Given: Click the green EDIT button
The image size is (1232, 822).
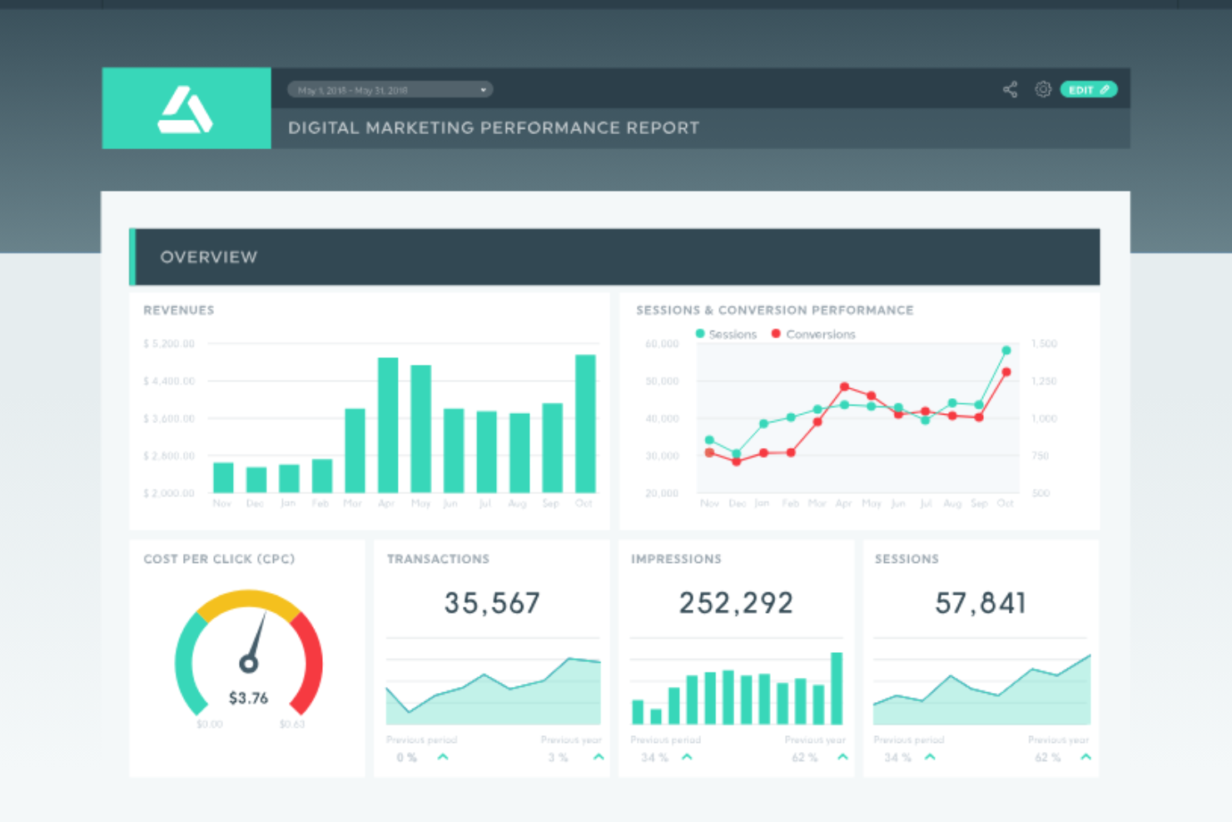Looking at the screenshot, I should point(1089,89).
